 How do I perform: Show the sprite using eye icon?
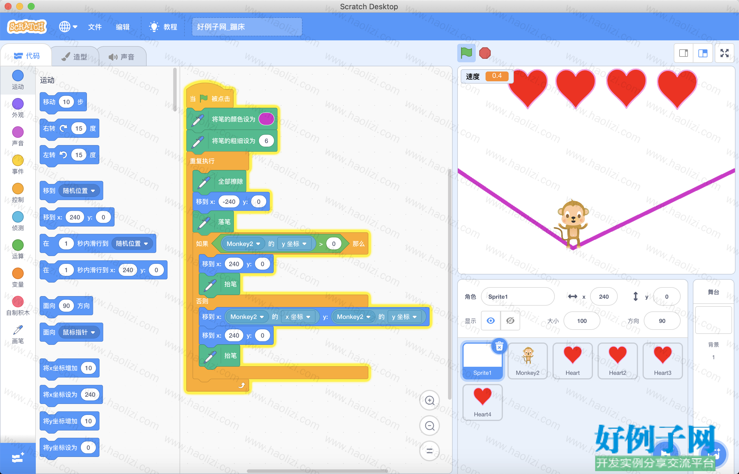click(491, 321)
